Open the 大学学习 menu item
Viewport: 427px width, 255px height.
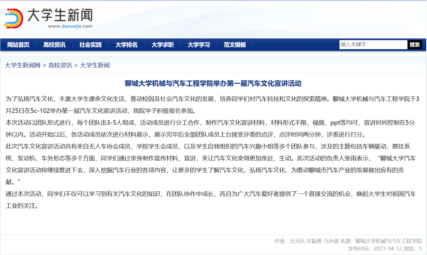pyautogui.click(x=199, y=45)
